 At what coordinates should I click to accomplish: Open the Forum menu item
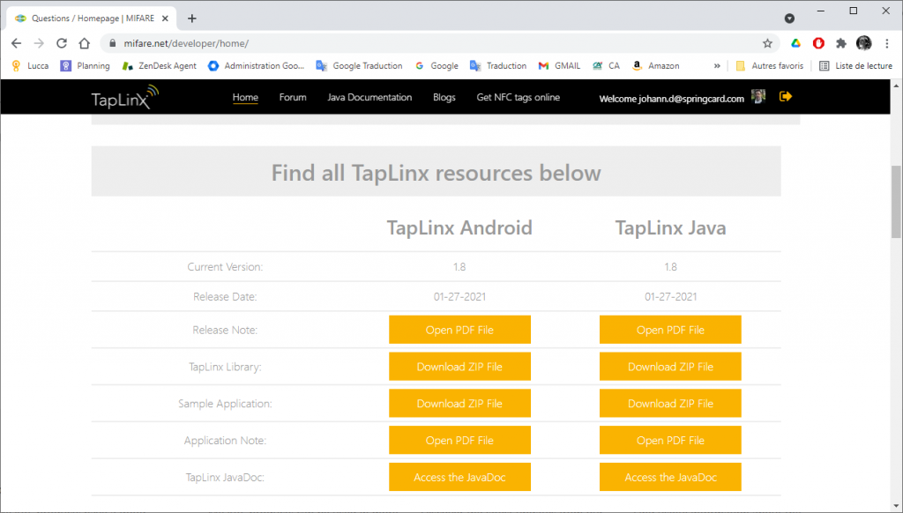coord(293,97)
